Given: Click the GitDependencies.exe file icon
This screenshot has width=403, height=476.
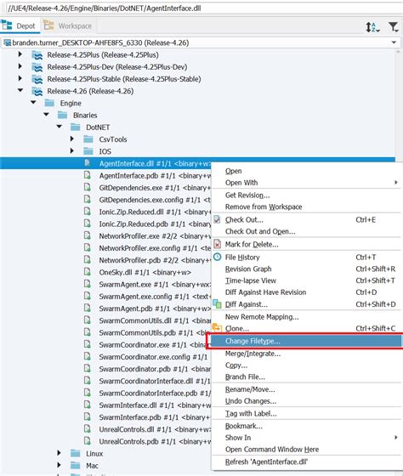Looking at the screenshot, I should [88, 187].
